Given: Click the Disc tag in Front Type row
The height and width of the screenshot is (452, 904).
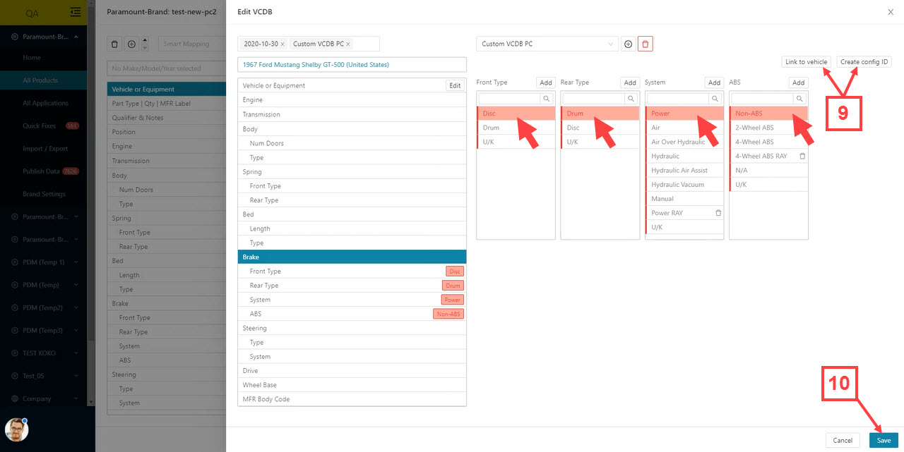Looking at the screenshot, I should (x=455, y=271).
